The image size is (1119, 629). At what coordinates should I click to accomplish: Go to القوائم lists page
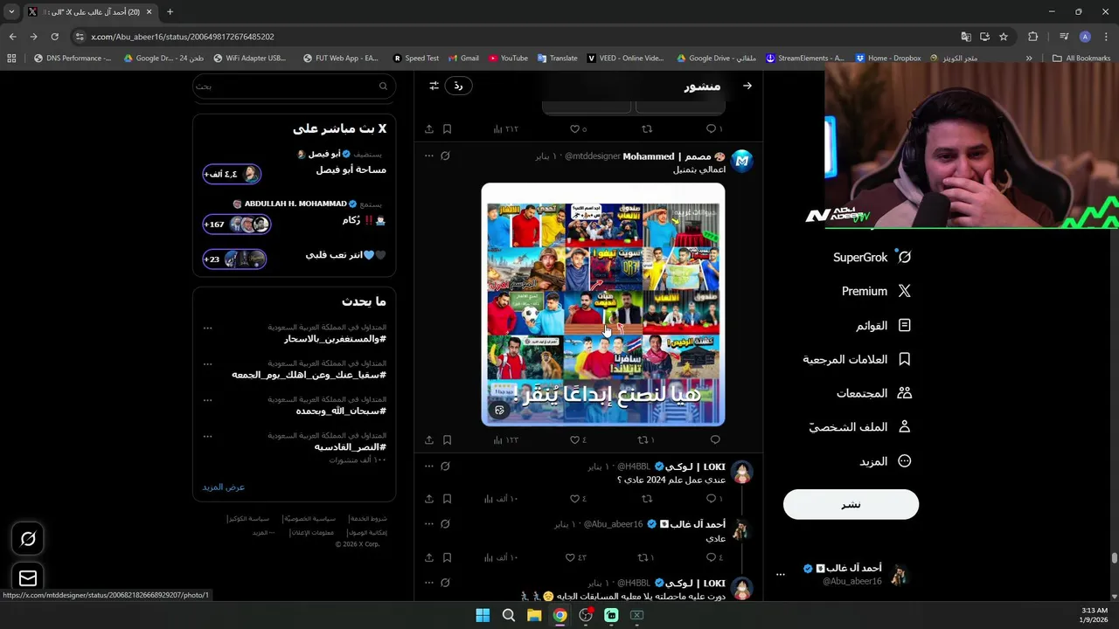(x=884, y=325)
